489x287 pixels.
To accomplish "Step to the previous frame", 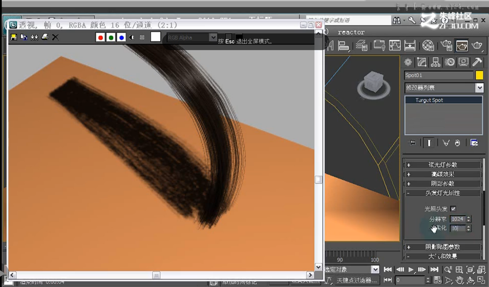I will pos(400,269).
